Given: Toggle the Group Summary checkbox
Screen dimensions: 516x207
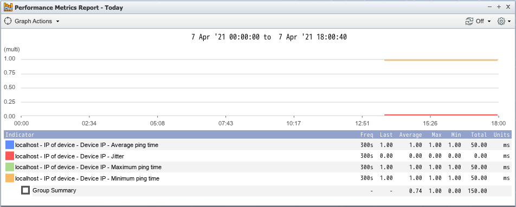Looking at the screenshot, I should click(x=25, y=190).
